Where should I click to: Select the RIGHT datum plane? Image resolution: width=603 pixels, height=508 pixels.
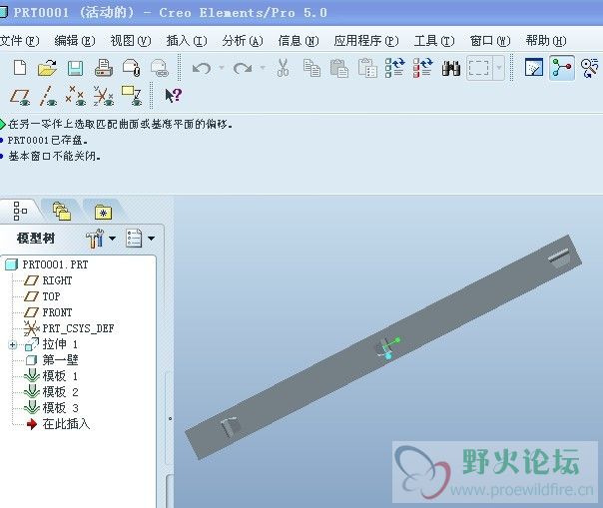coord(48,280)
